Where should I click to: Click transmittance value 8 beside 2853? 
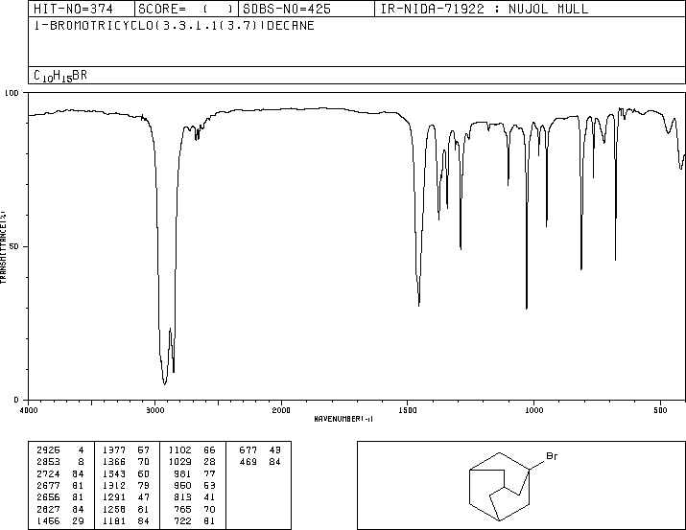tap(81, 462)
